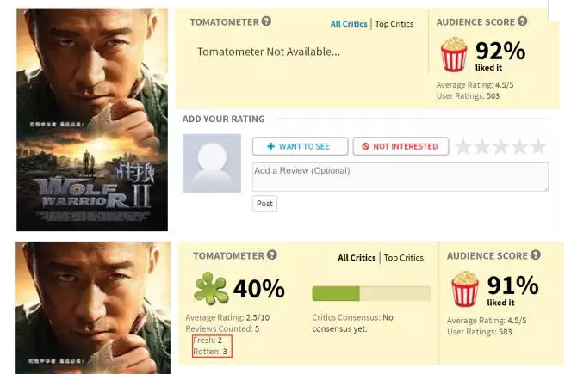Image resolution: width=571 pixels, height=374 pixels.
Task: Click the lower Audience Score help icon
Action: point(536,255)
